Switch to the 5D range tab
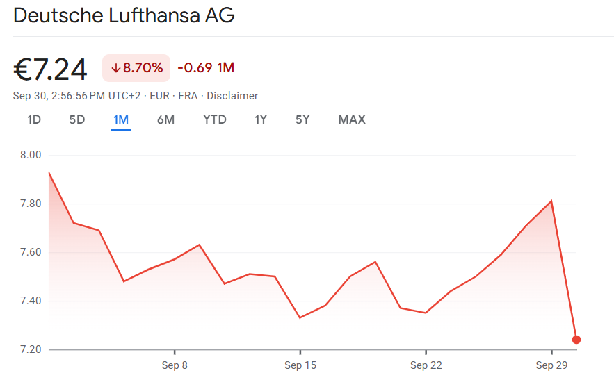 76,119
